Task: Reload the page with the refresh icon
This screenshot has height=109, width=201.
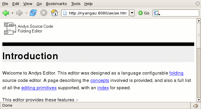Action: (33, 13)
